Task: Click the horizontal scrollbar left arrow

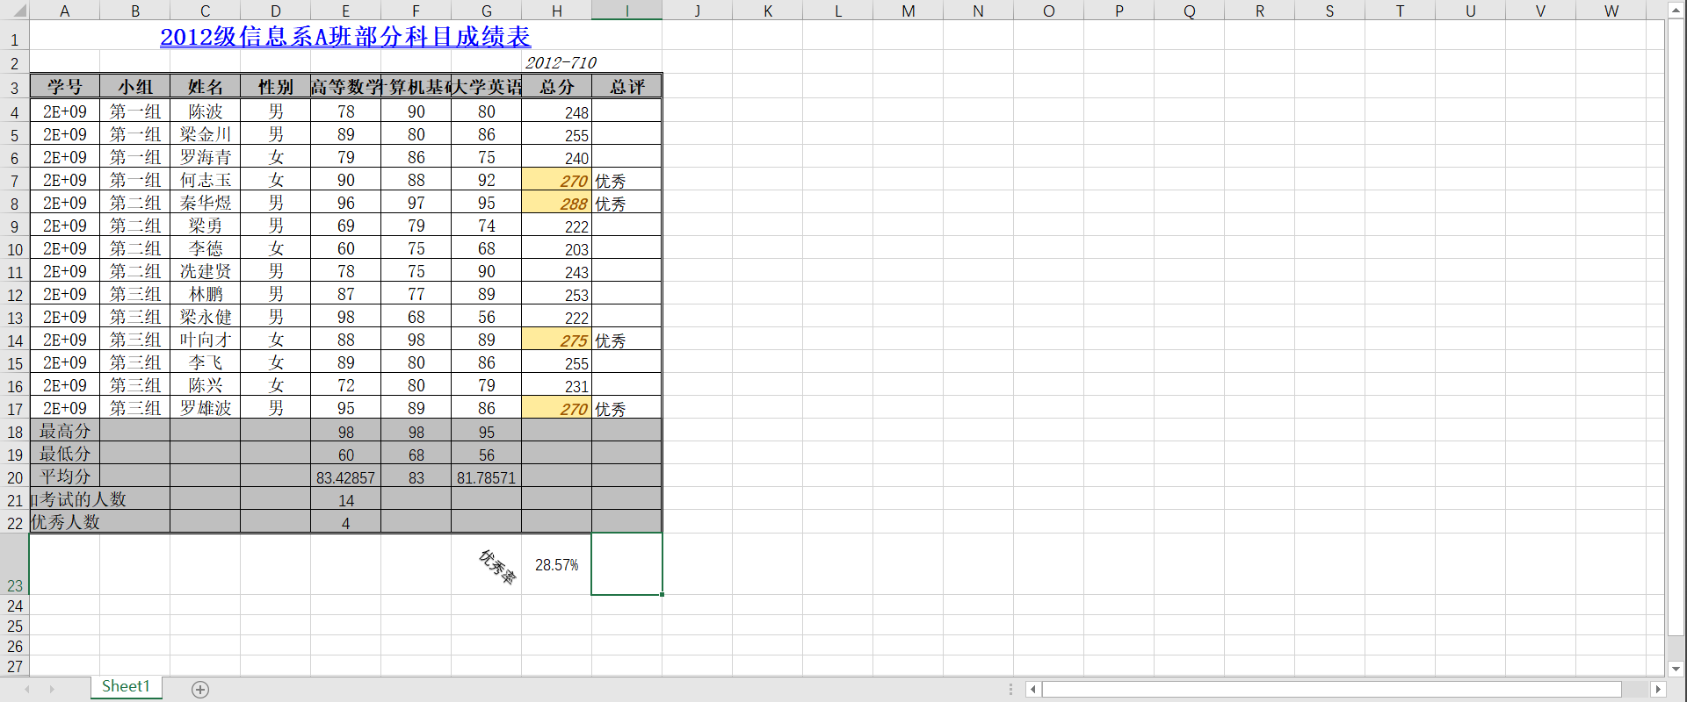Action: point(1033,690)
